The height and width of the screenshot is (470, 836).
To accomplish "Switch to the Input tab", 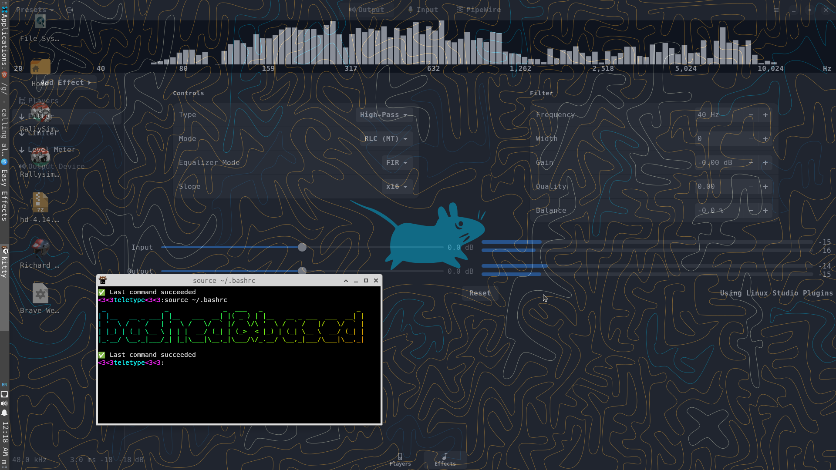I will [423, 10].
